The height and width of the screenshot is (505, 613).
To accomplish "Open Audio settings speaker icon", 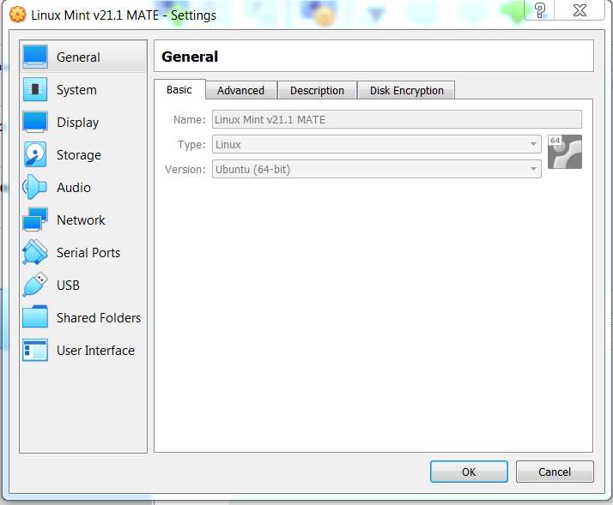I will pyautogui.click(x=35, y=187).
